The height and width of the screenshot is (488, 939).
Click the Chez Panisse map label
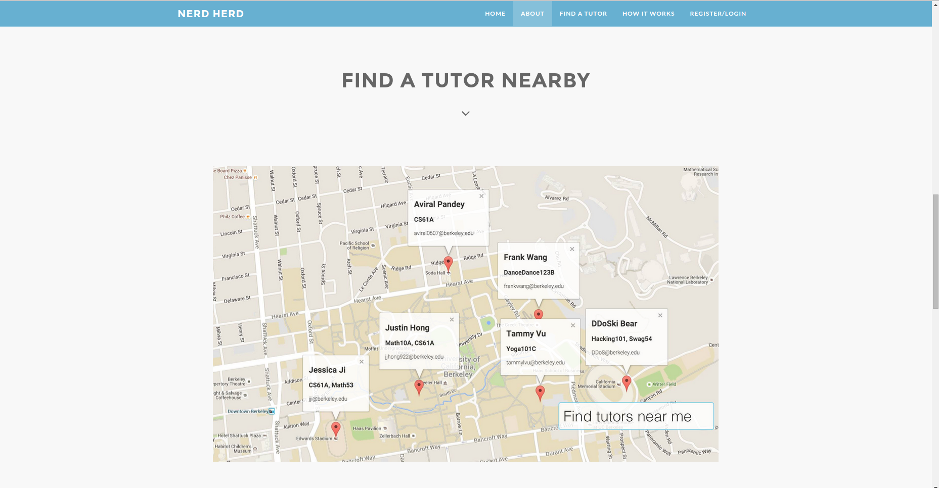[x=238, y=177]
